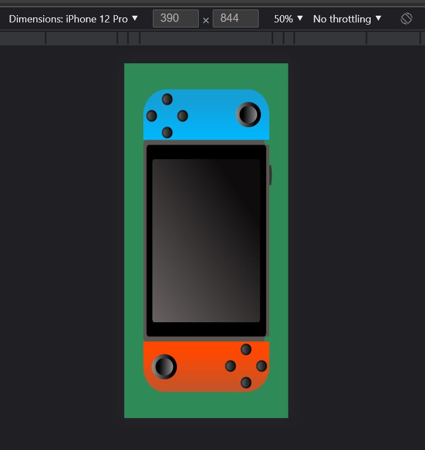The width and height of the screenshot is (425, 450).
Task: Click the console's dark gradient screen
Action: [206, 240]
